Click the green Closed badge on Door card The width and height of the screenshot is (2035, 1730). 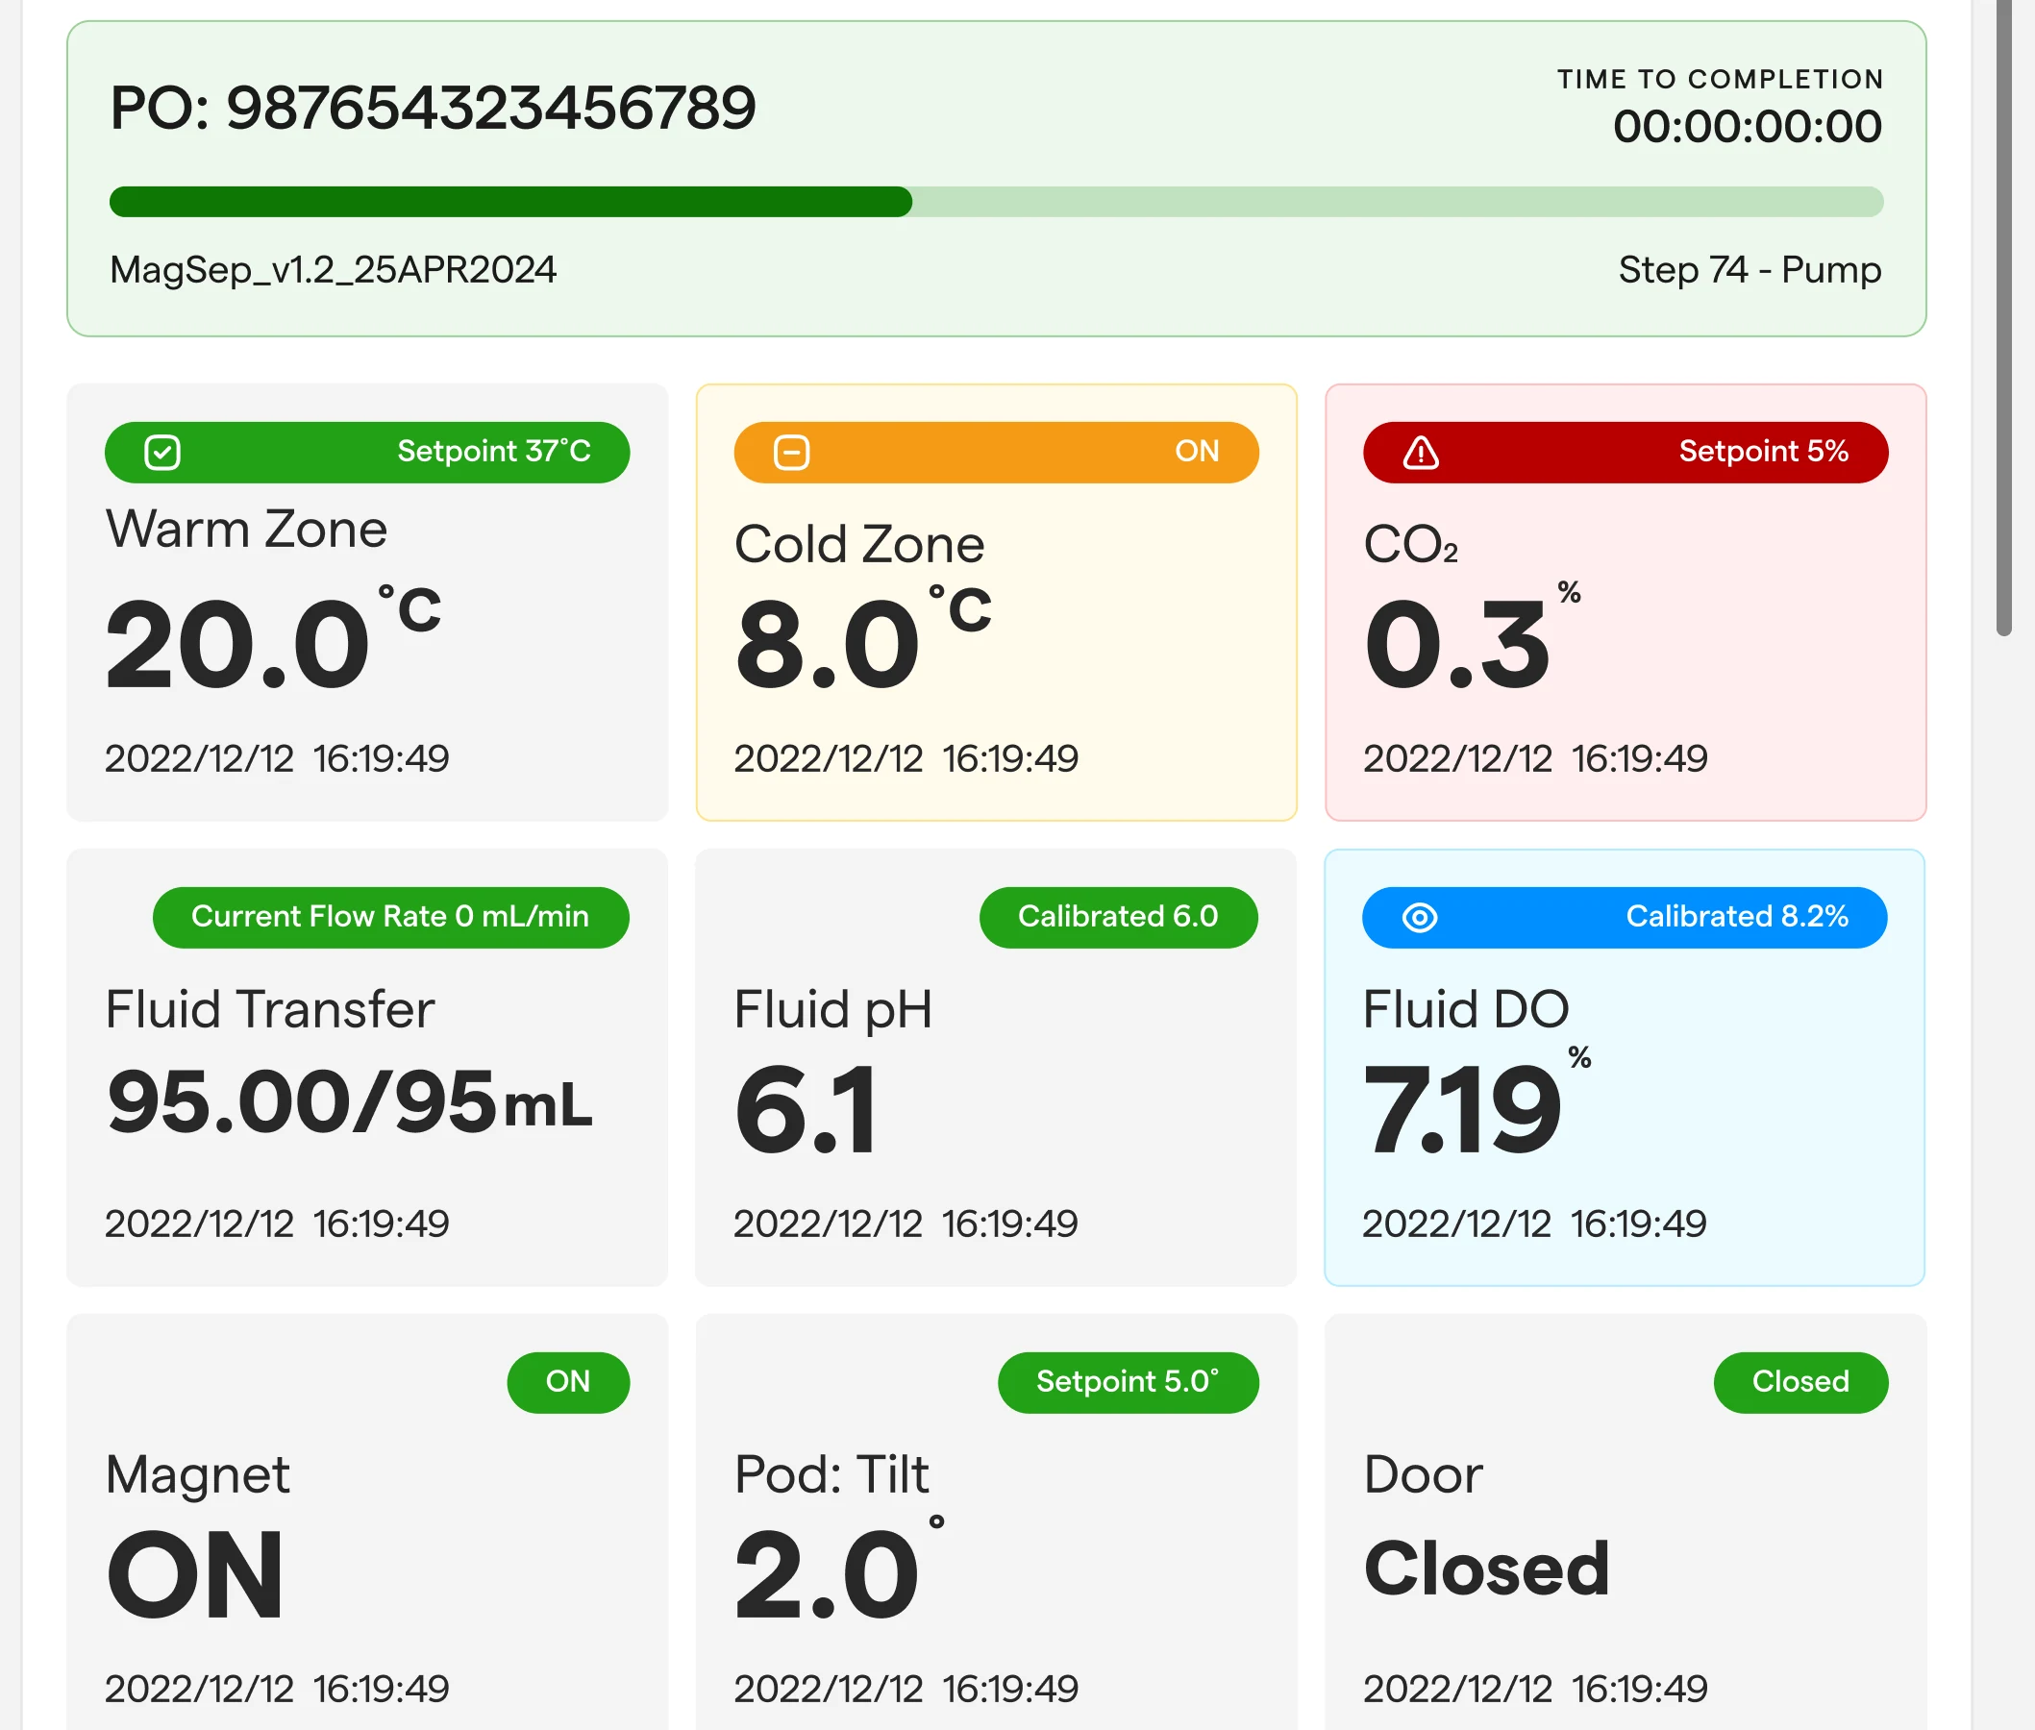(1800, 1382)
